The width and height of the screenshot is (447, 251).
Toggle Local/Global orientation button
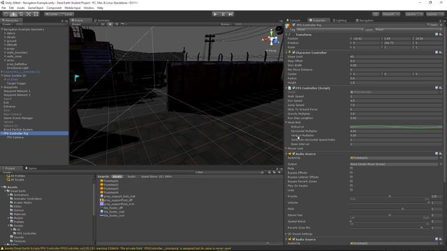[67, 14]
